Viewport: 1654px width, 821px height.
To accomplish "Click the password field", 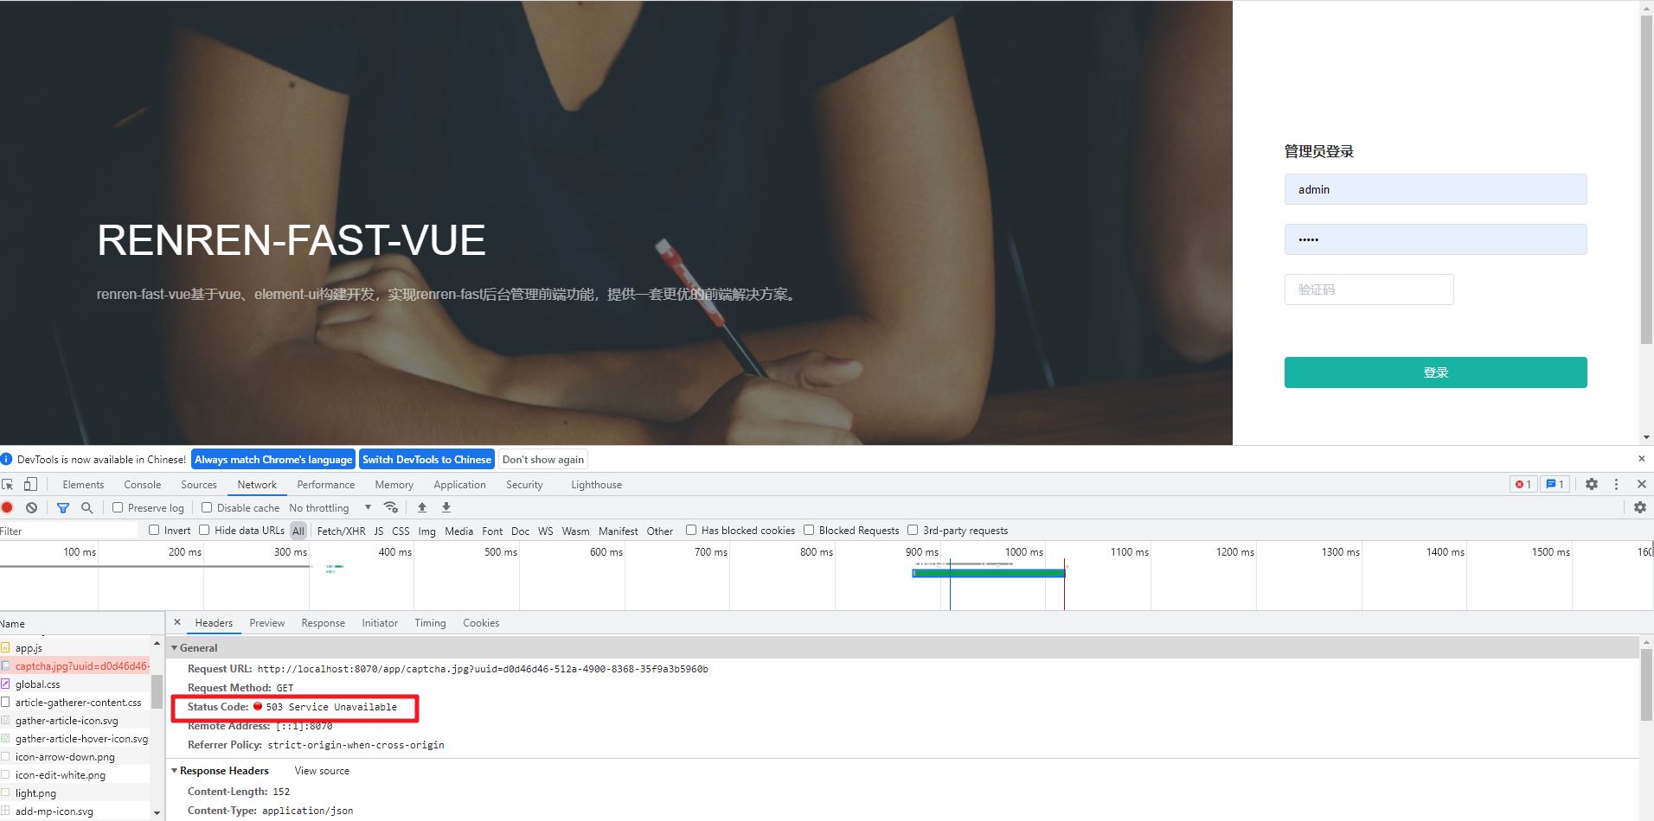I will coord(1436,239).
